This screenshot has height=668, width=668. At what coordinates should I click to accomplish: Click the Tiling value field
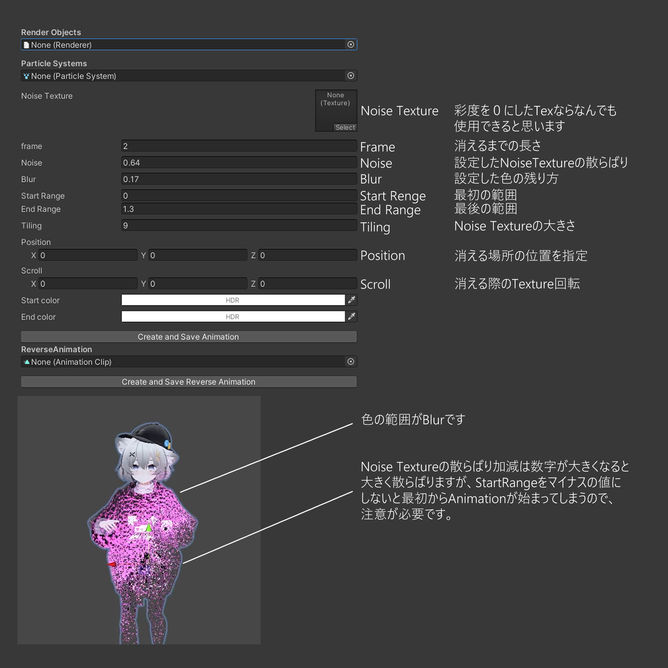[239, 226]
